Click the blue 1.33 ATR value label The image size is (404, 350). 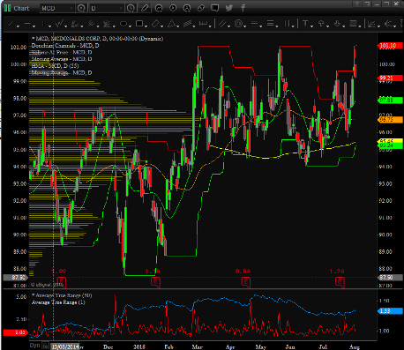click(x=390, y=311)
